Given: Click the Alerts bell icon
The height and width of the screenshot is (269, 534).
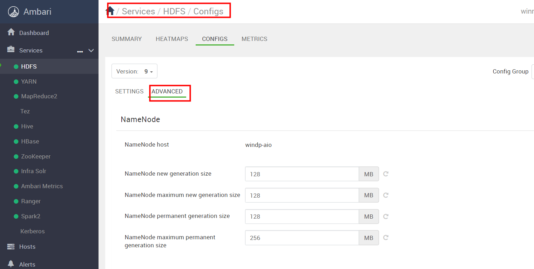Looking at the screenshot, I should [11, 264].
